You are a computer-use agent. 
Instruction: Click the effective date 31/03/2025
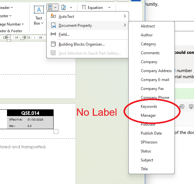pos(35,120)
